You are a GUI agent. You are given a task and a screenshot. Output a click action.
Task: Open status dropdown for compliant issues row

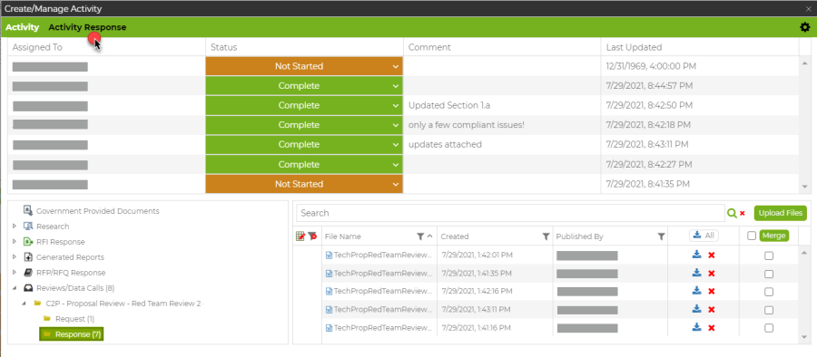(304, 125)
